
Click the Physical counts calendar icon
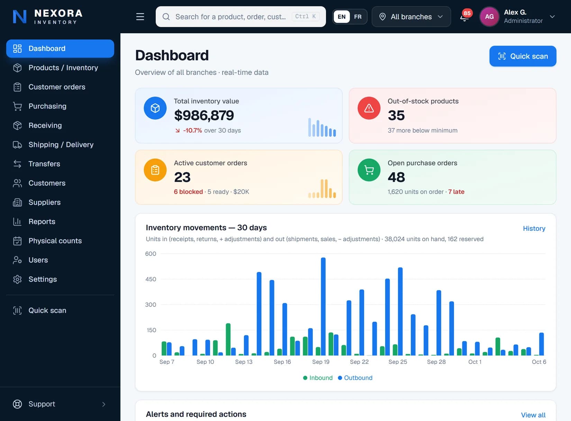[x=17, y=241]
